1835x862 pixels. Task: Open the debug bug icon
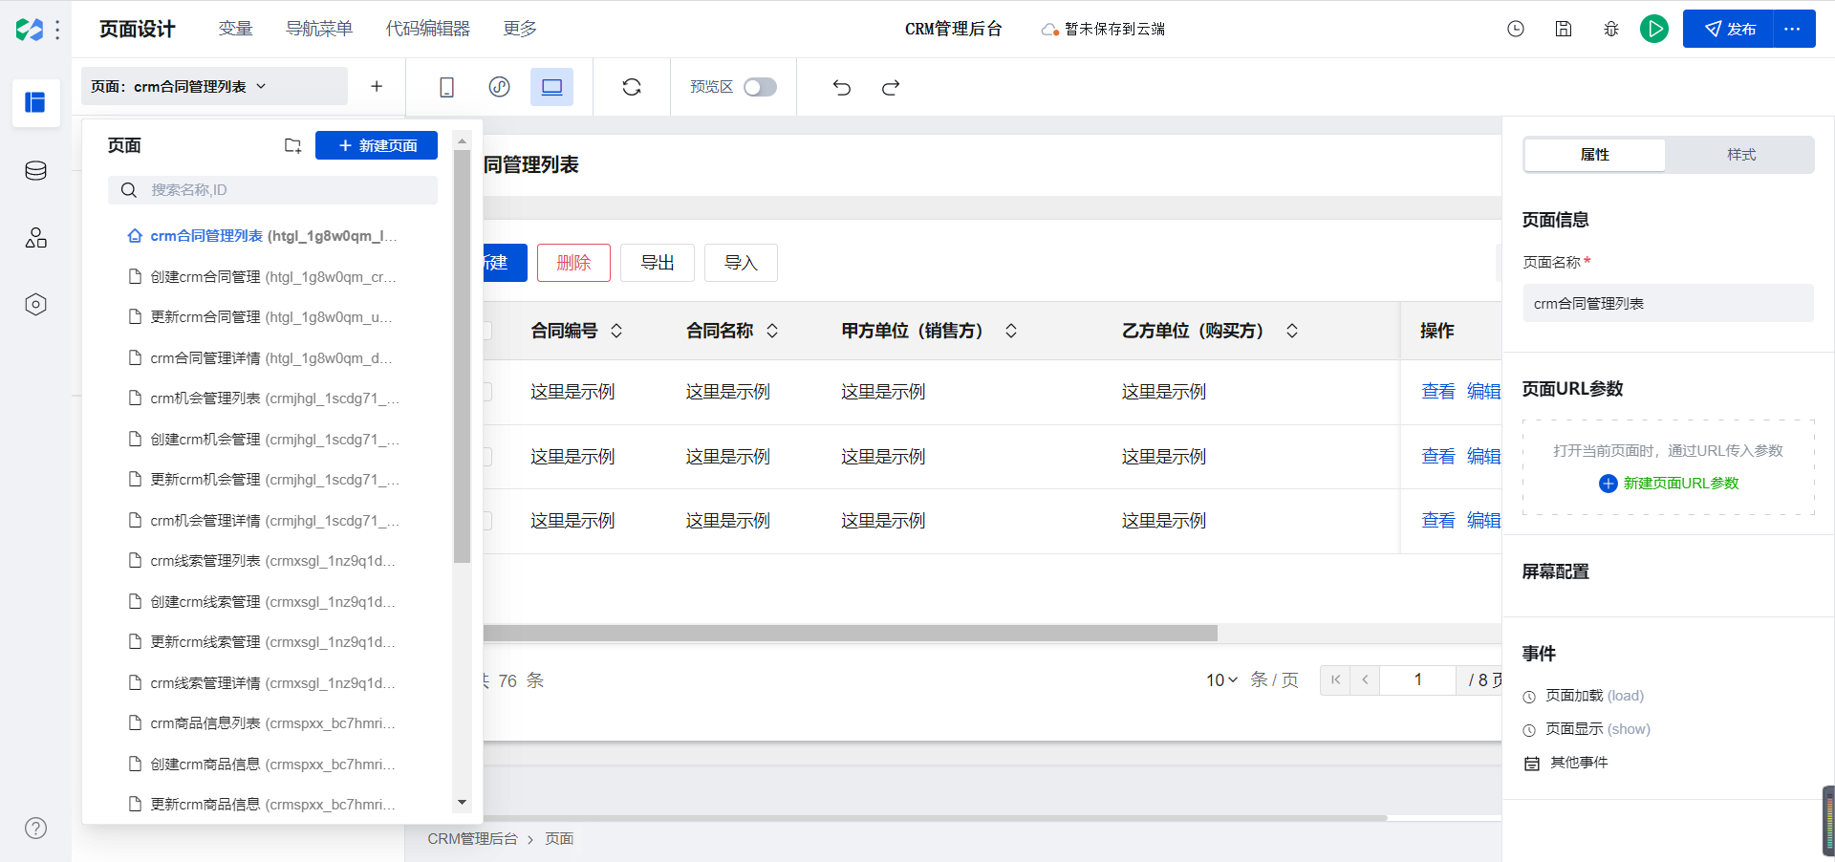(1611, 29)
